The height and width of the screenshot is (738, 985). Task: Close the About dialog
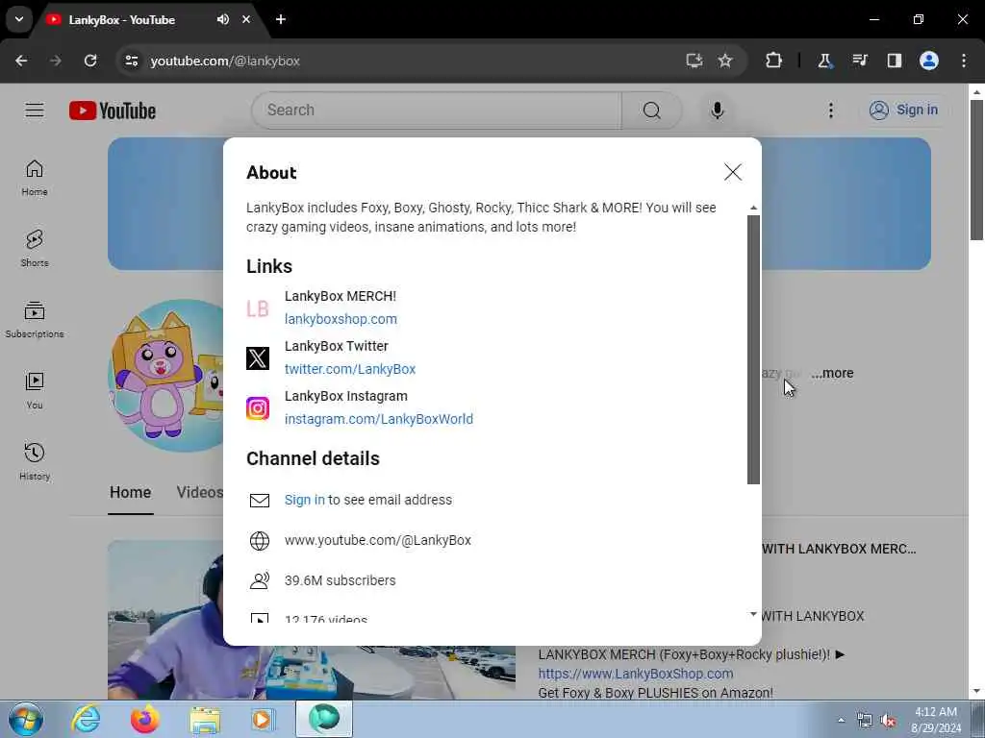point(732,172)
